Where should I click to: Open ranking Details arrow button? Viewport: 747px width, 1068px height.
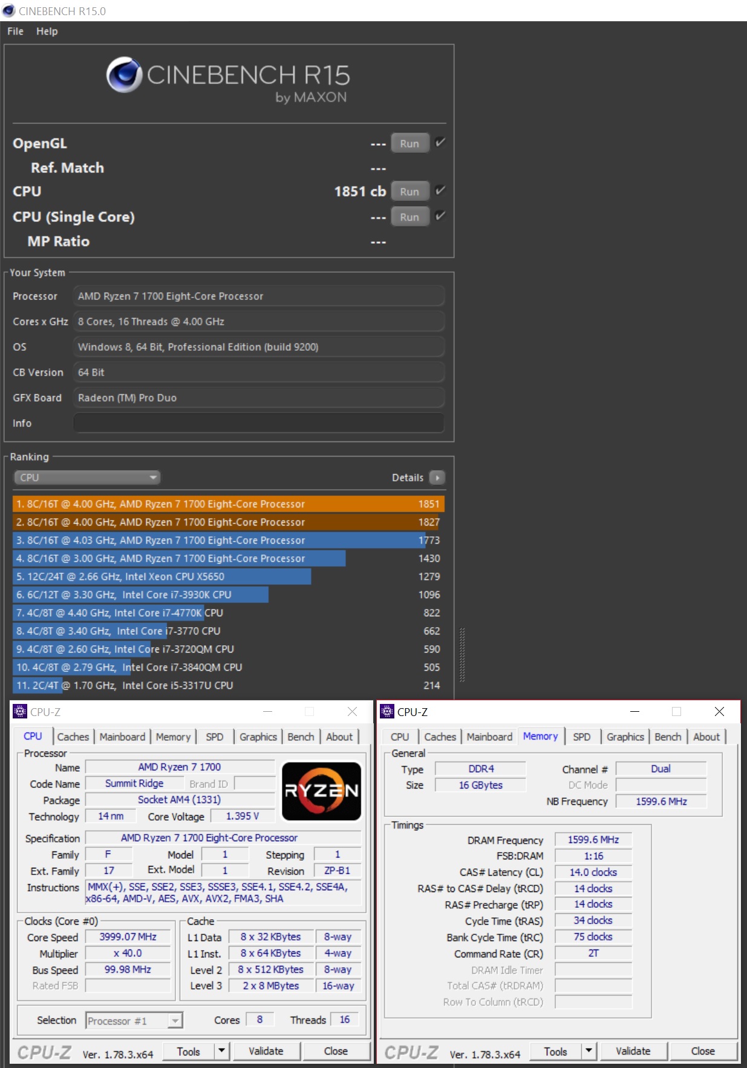coord(437,478)
